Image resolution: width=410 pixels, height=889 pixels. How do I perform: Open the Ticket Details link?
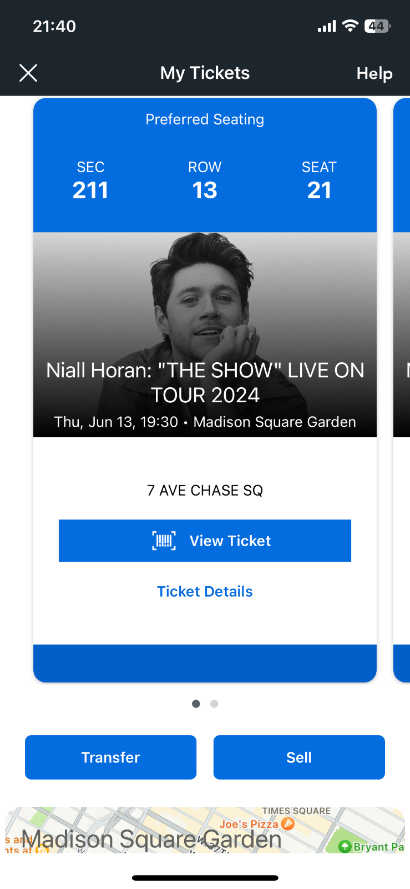click(205, 591)
